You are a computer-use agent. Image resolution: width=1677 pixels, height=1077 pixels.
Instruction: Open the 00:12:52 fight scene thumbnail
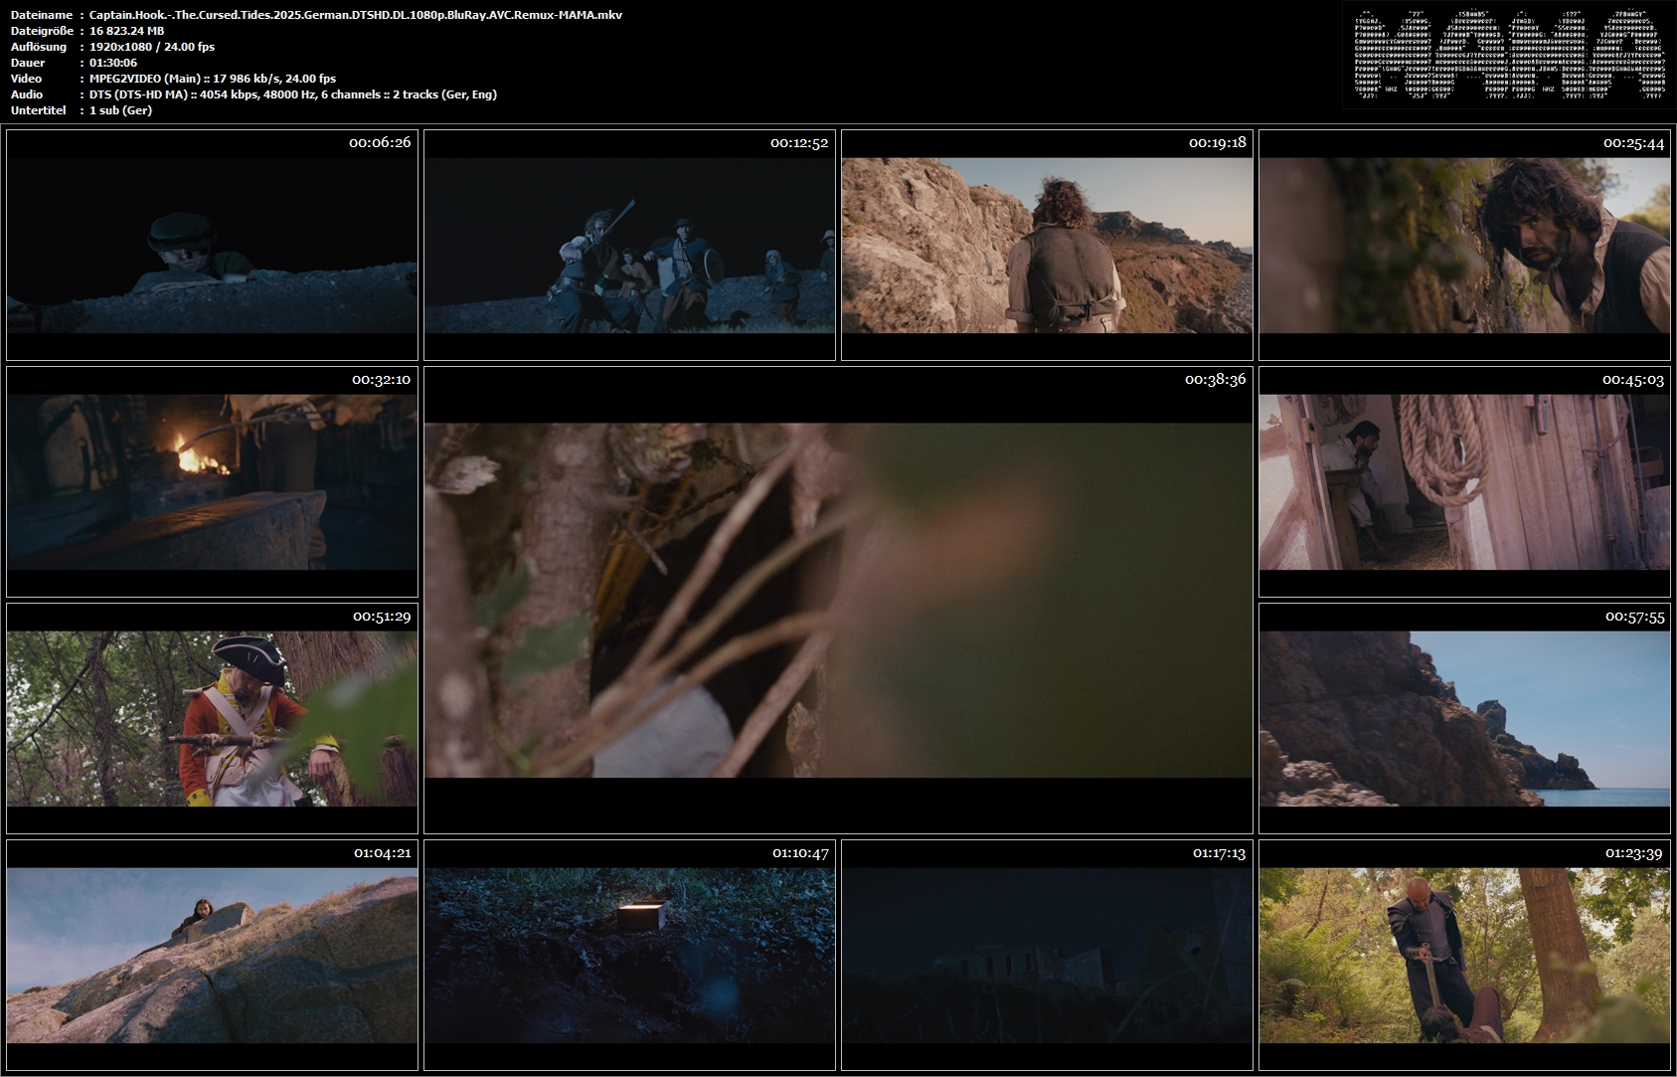(629, 245)
